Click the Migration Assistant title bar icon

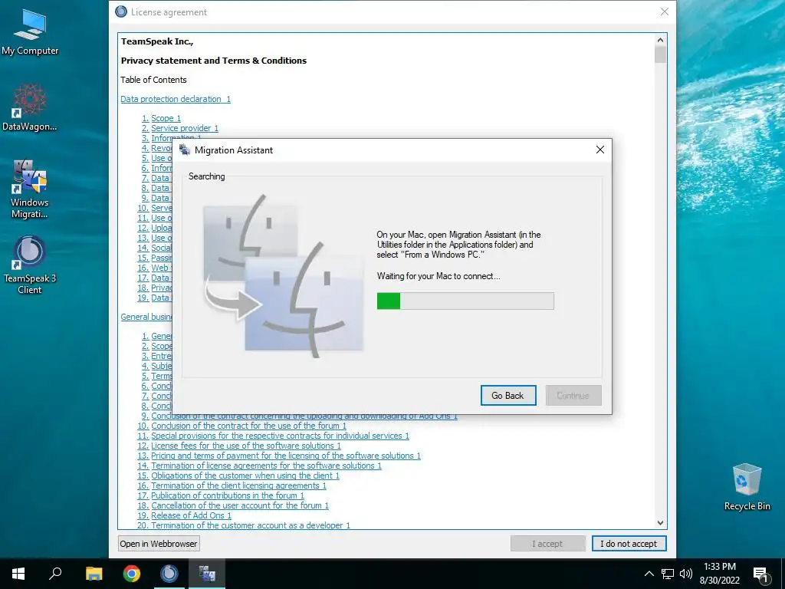pyautogui.click(x=185, y=150)
